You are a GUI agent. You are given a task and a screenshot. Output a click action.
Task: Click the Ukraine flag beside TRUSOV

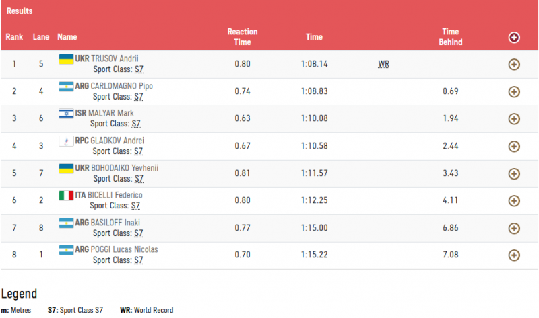tap(66, 58)
